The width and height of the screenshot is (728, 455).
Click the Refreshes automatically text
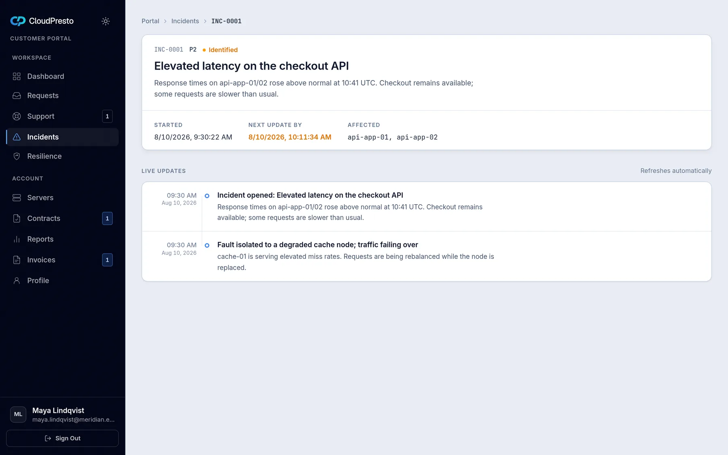click(676, 171)
